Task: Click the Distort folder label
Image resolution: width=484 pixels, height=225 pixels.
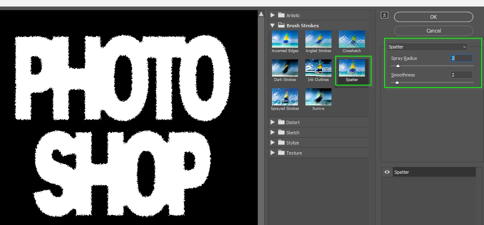Action: tap(293, 122)
